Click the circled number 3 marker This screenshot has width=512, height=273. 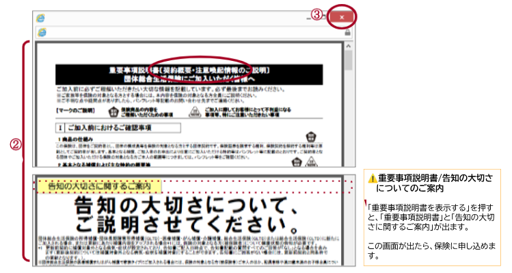(x=316, y=14)
